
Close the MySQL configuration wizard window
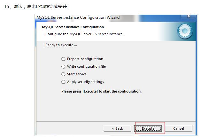188,16
